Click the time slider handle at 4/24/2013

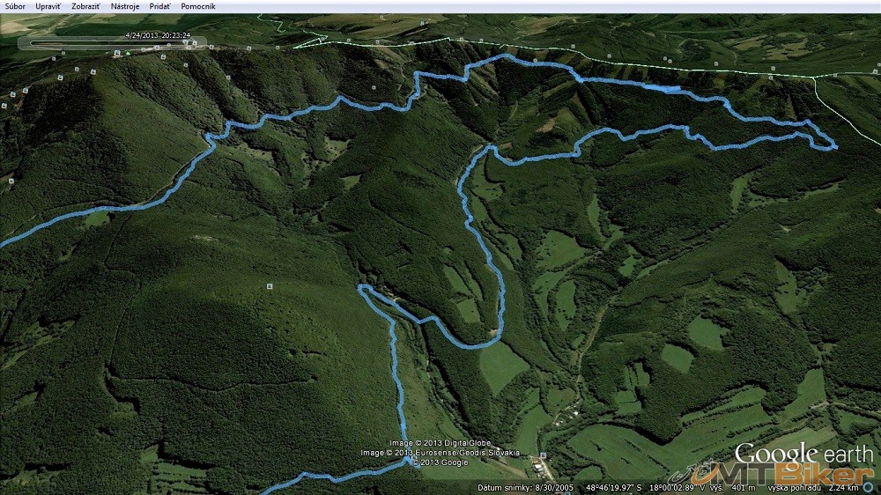[187, 42]
